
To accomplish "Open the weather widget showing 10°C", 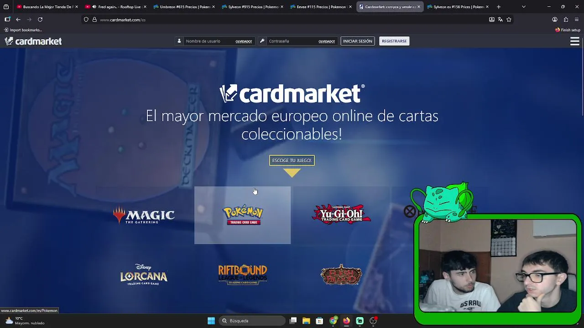I will pos(25,321).
